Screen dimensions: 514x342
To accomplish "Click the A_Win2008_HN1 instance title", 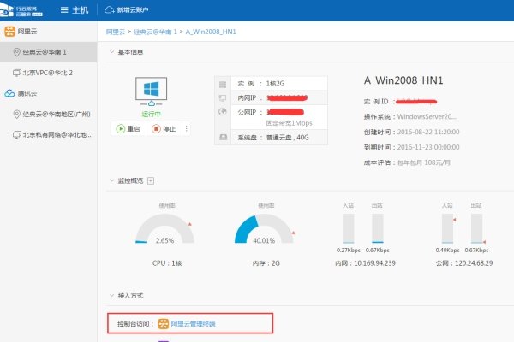I will 403,80.
